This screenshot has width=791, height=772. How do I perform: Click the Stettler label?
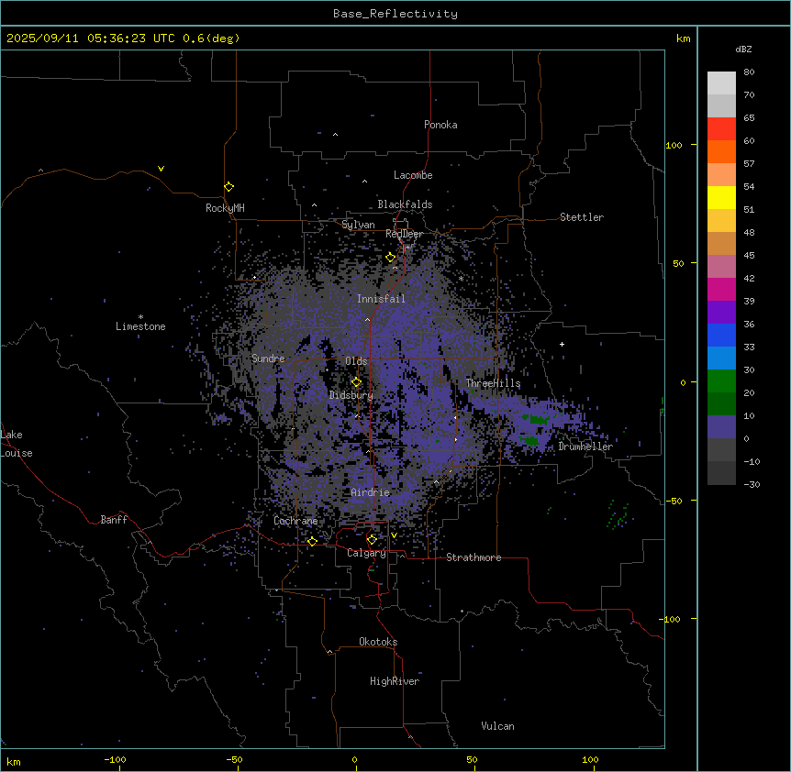[582, 217]
